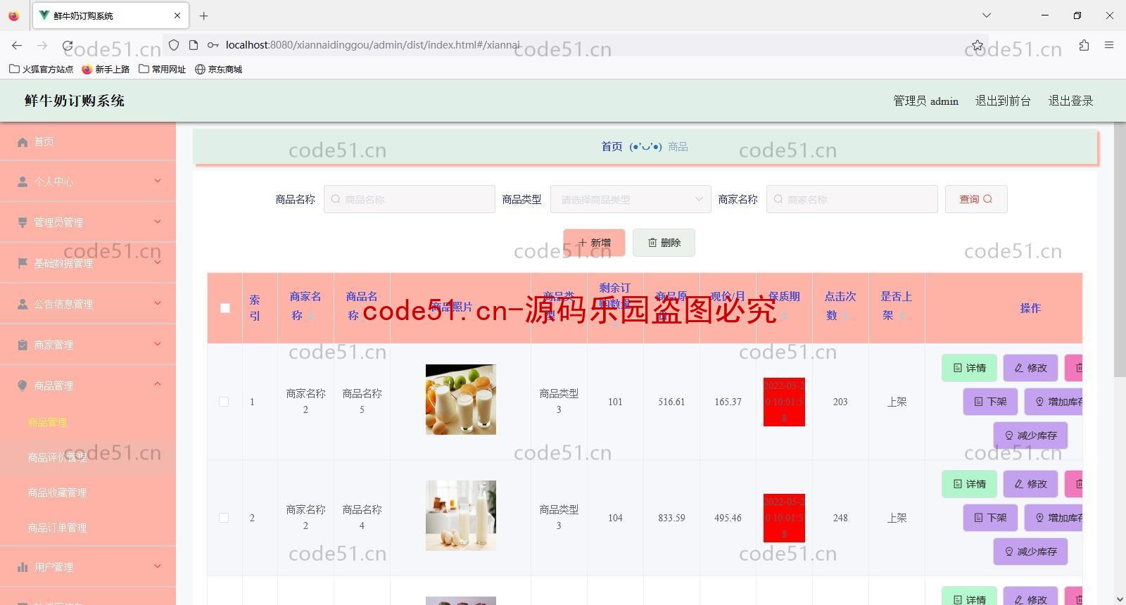Screen dimensions: 1126x605
Task: Click the milk photo thumbnail in row 1
Action: pyautogui.click(x=461, y=400)
